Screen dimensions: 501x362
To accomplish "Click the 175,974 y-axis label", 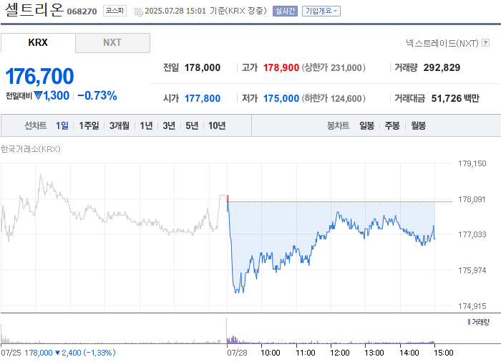I will point(472,270).
